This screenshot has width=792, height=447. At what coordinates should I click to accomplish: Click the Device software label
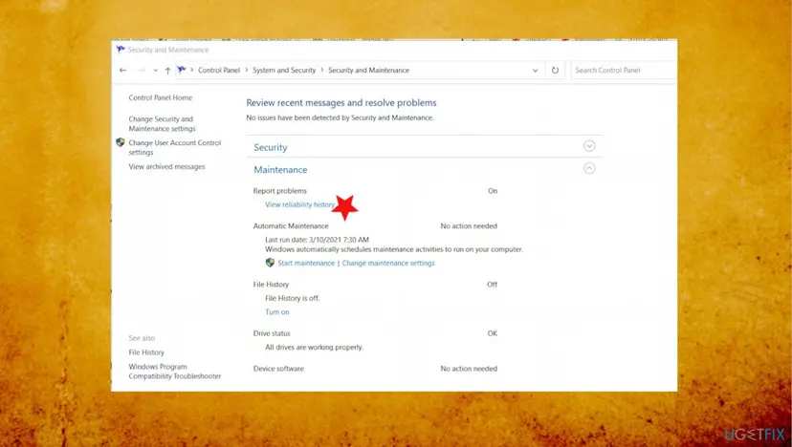click(278, 369)
